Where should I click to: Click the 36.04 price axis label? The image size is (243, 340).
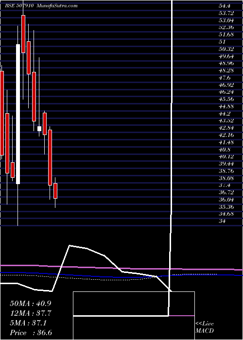point(226,200)
